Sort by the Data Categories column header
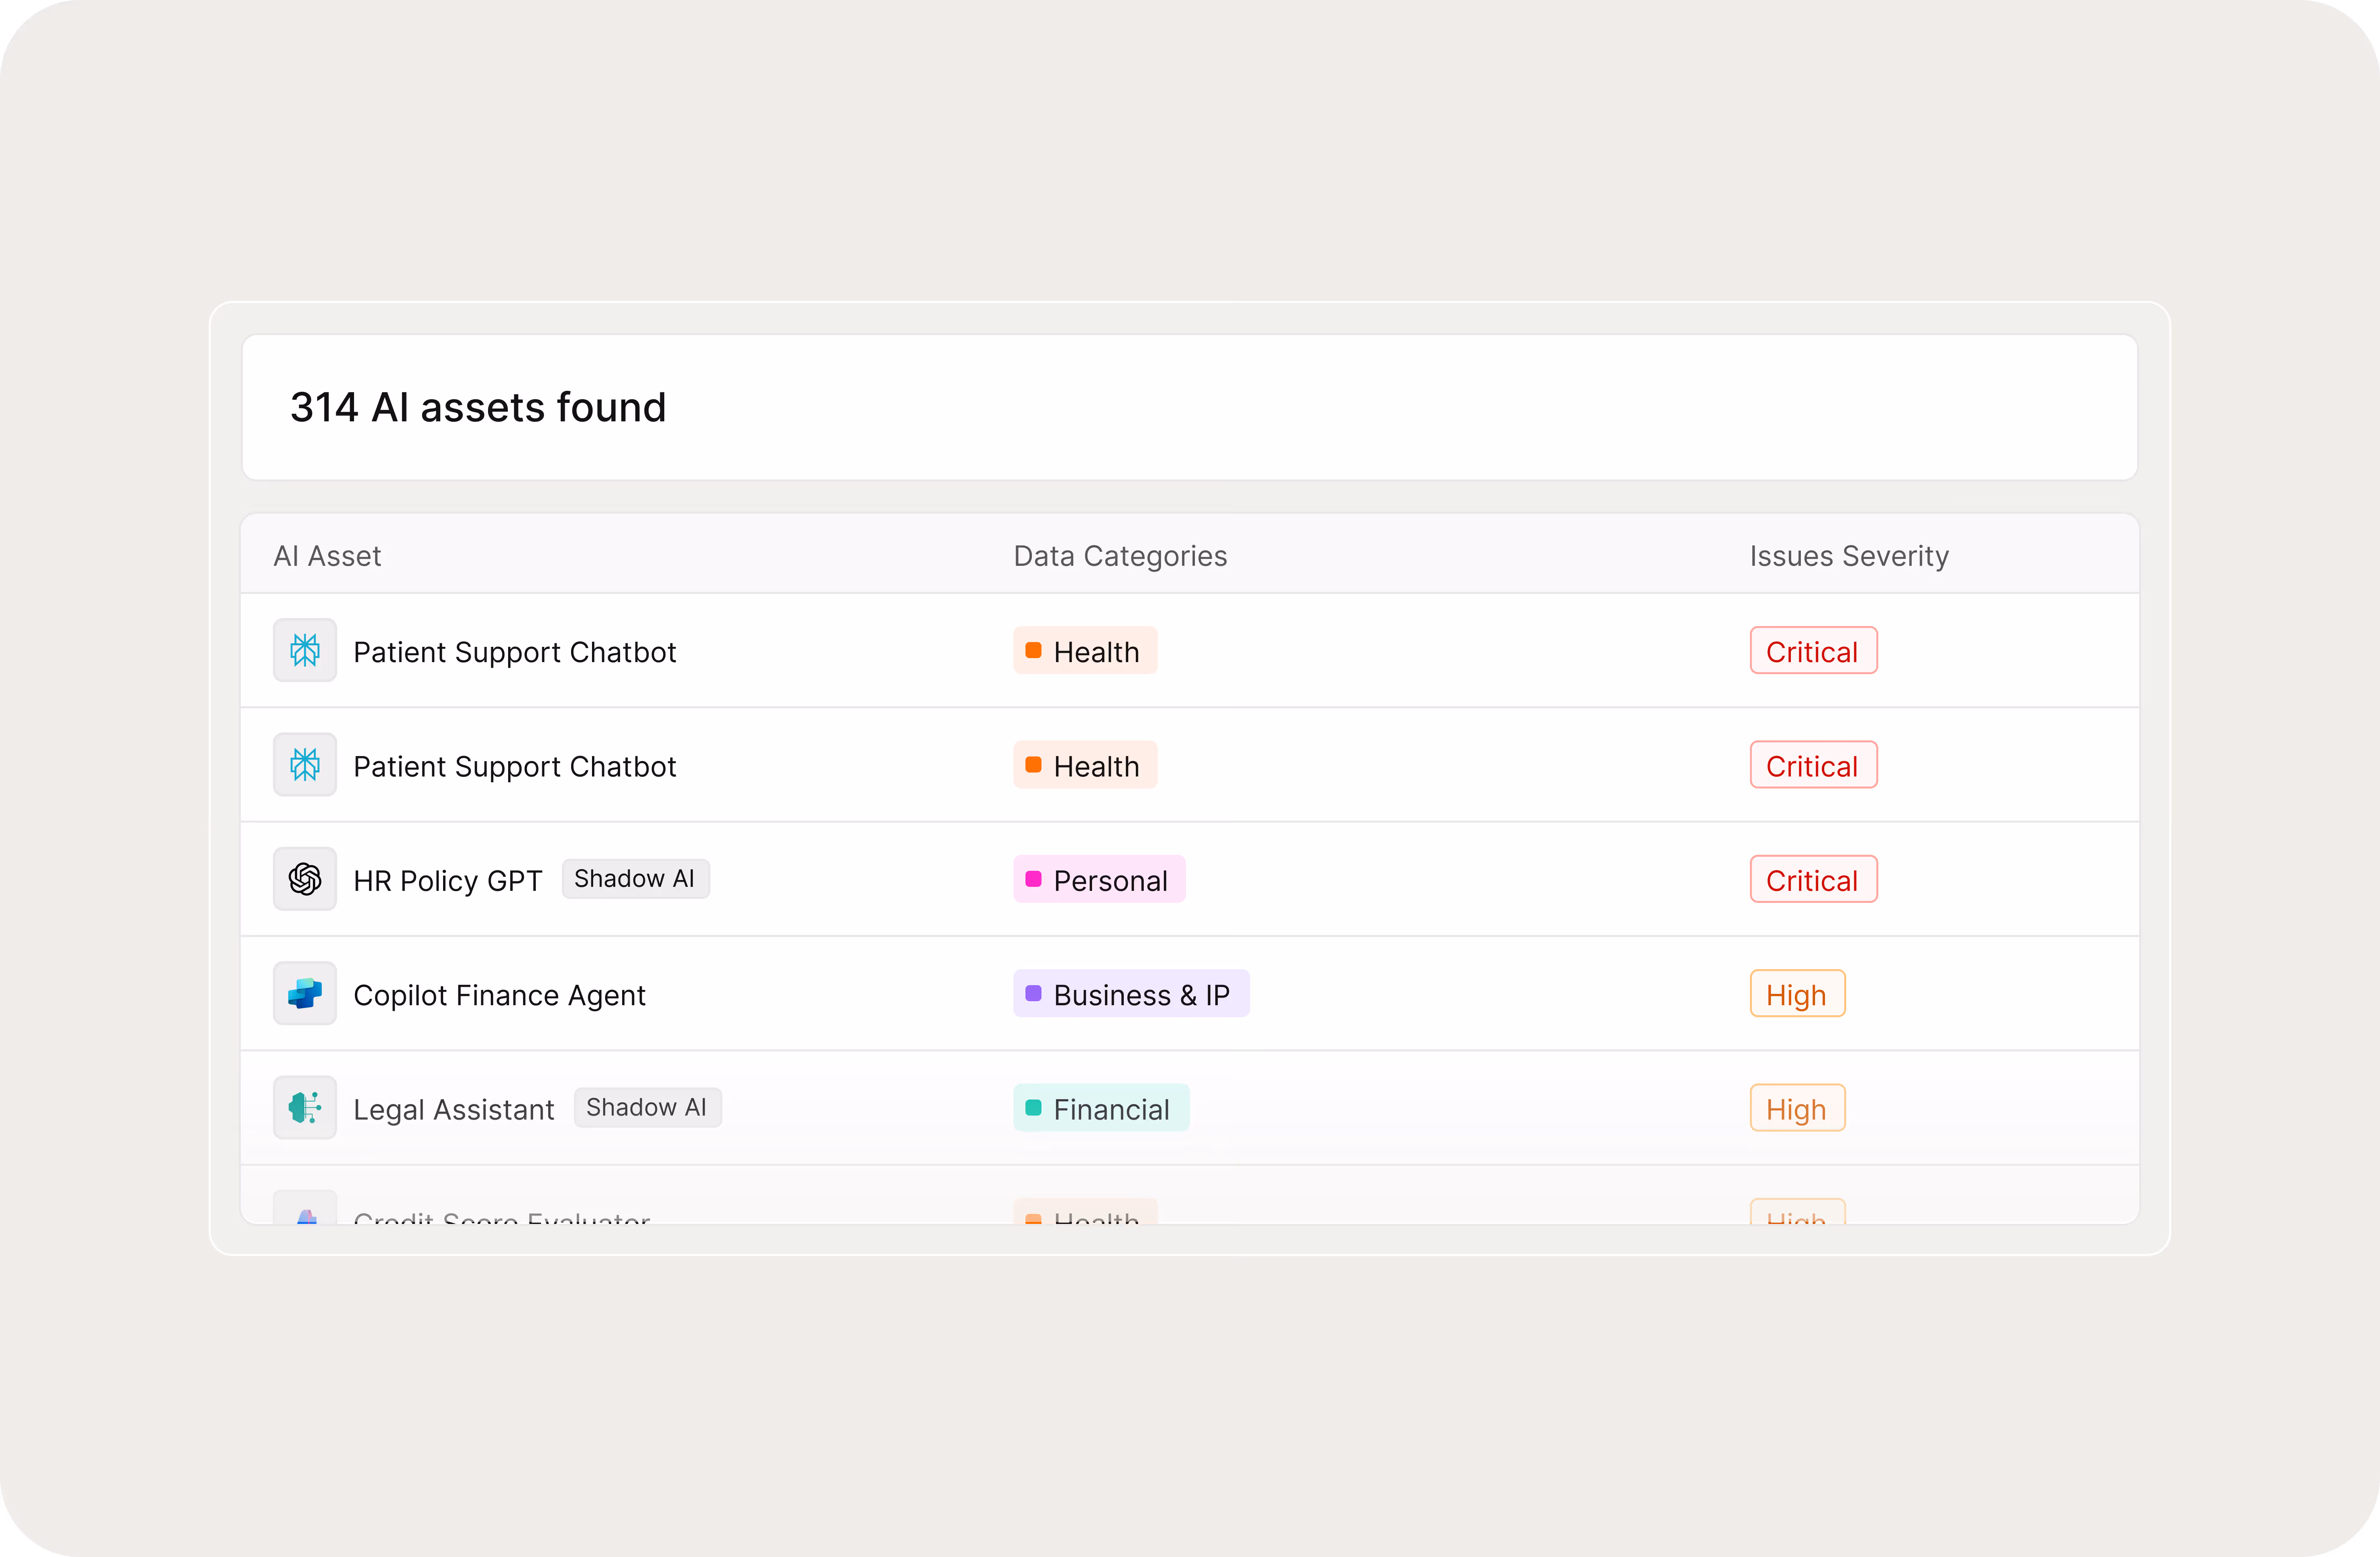Image resolution: width=2380 pixels, height=1557 pixels. [x=1120, y=556]
